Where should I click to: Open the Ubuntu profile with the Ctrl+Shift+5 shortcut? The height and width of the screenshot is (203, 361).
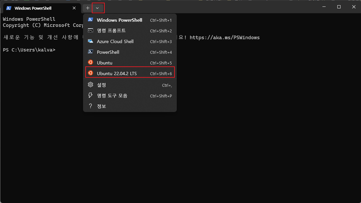tap(130, 63)
